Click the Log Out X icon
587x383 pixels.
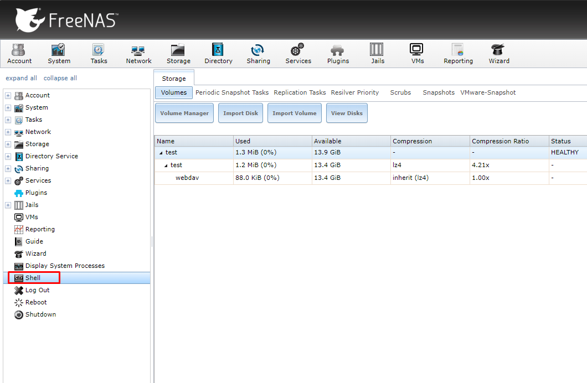[19, 290]
